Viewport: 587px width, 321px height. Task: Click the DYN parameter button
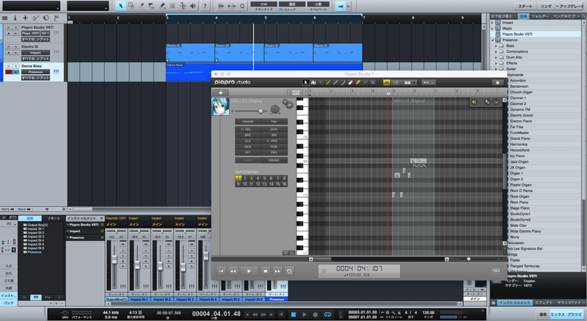point(274,129)
